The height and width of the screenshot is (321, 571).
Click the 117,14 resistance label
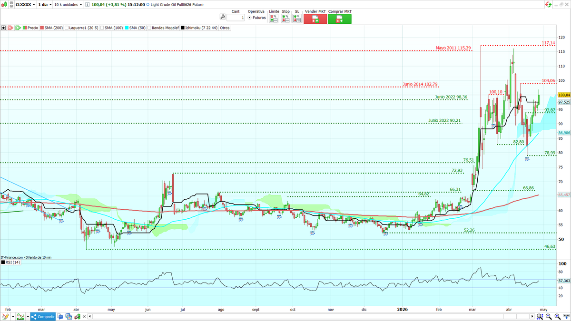549,43
